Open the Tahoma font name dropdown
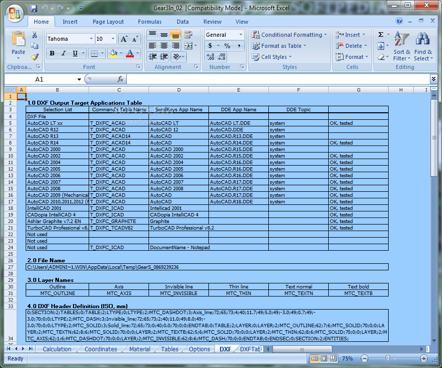The width and height of the screenshot is (442, 368). pyautogui.click(x=91, y=39)
